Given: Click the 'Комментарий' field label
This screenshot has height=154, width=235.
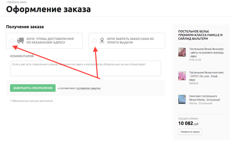Looking at the screenshot, I should [22, 56].
